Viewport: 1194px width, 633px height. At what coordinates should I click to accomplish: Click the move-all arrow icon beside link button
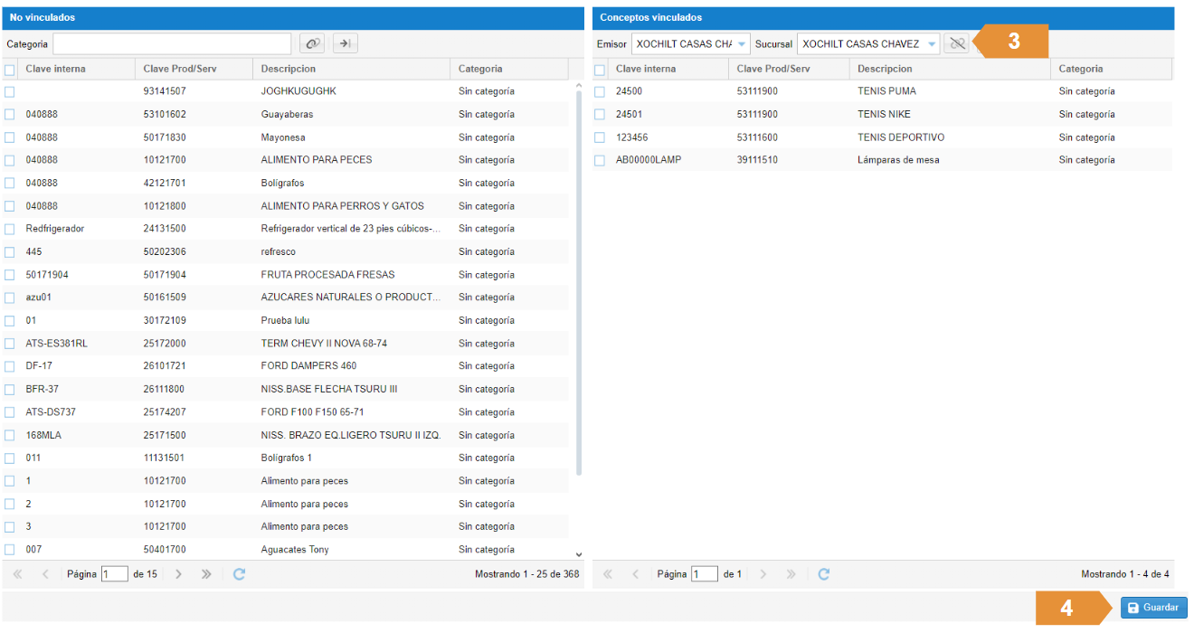coord(346,43)
